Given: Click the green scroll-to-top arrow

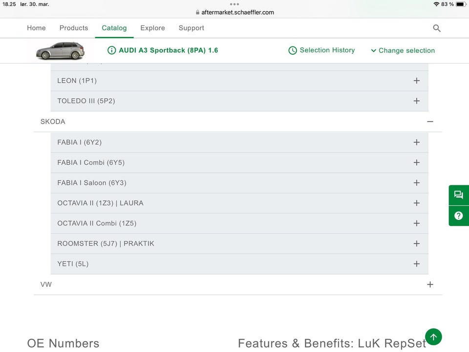Looking at the screenshot, I should click(x=433, y=337).
